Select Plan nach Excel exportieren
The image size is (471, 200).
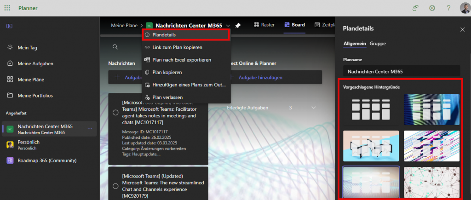click(x=181, y=60)
